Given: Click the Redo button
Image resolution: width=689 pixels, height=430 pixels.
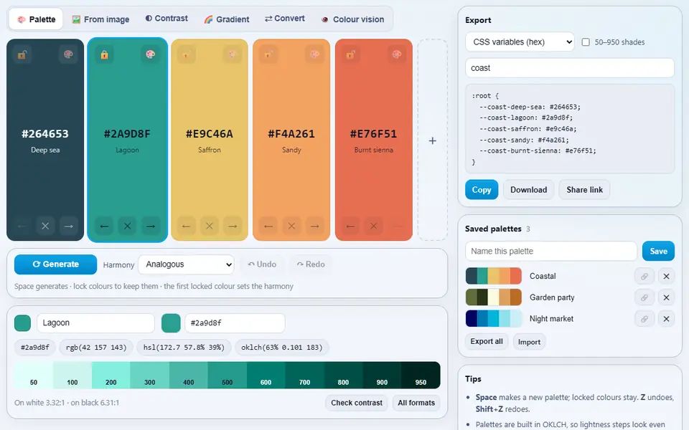Looking at the screenshot, I should pyautogui.click(x=311, y=264).
